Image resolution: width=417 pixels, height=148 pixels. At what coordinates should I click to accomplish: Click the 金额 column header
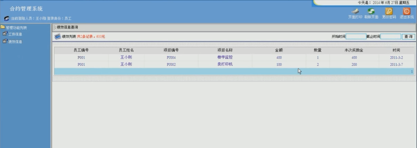coord(279,50)
